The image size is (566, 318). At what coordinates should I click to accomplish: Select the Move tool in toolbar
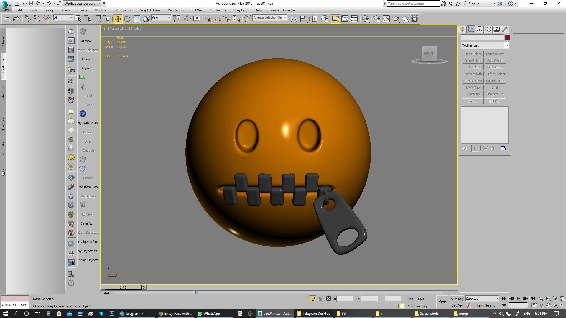[x=118, y=19]
